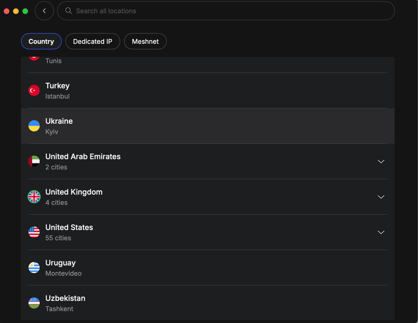
Task: Select United Kingdom name
Action: pyautogui.click(x=74, y=192)
